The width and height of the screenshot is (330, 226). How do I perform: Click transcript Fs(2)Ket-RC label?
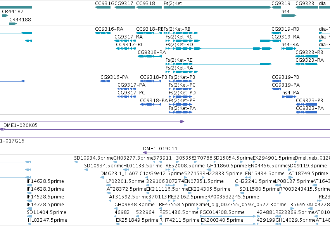pos(179,37)
